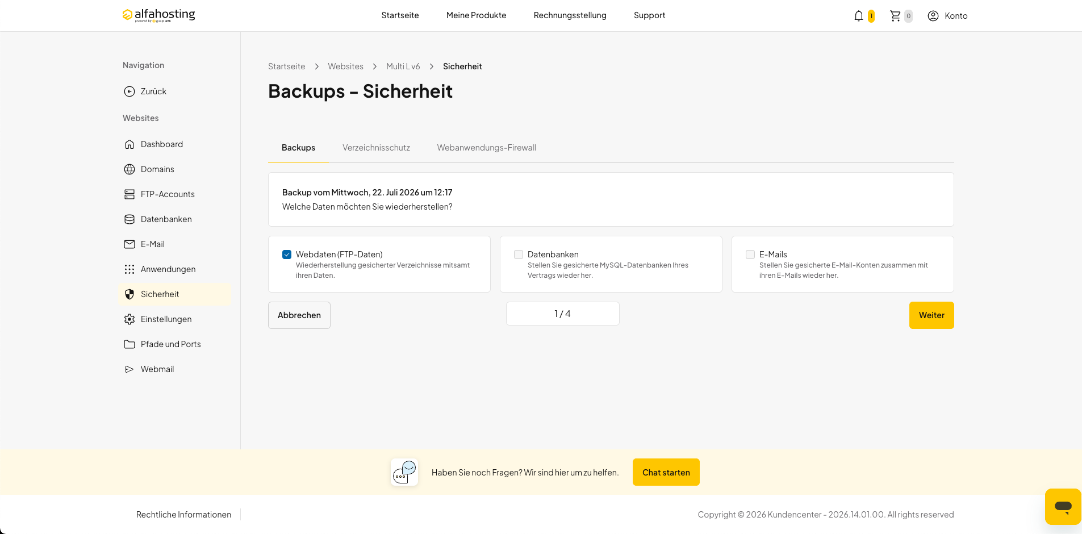
Task: Click the Webmail send icon
Action: [129, 369]
